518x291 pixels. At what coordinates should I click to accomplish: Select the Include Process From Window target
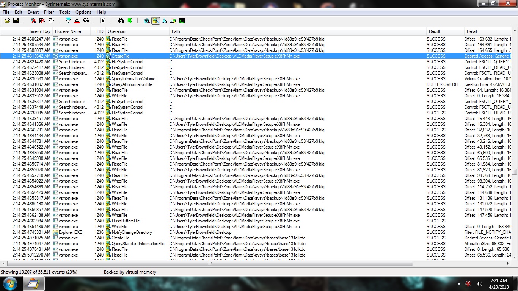[x=86, y=21]
